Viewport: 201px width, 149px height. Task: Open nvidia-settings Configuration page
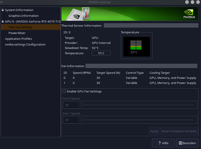pos(25,44)
